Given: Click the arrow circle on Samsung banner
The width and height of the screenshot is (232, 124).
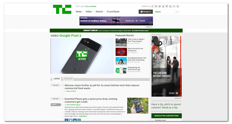Looking at the screenshot, I should [150, 23].
